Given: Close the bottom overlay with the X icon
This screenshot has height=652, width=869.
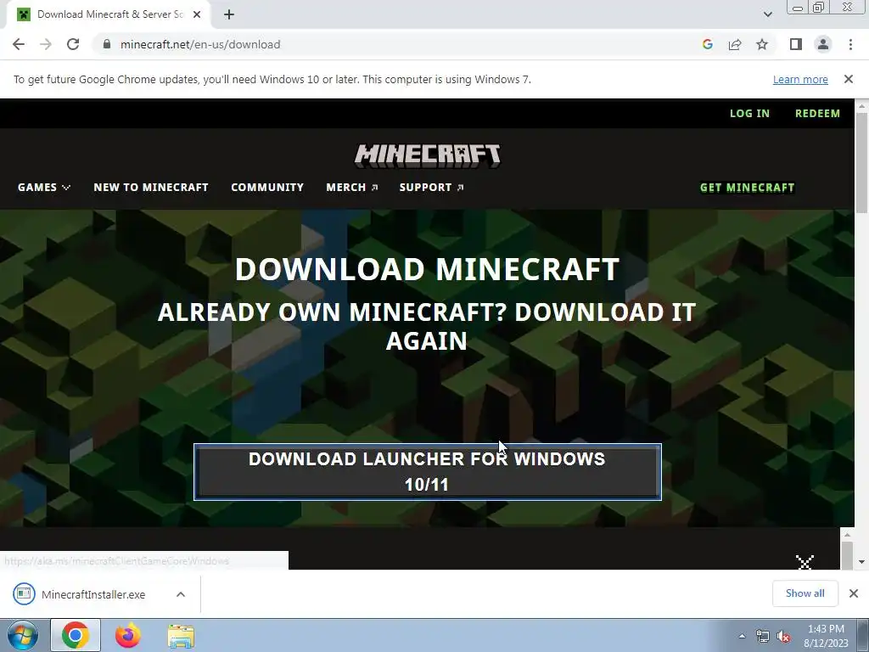Looking at the screenshot, I should (805, 562).
